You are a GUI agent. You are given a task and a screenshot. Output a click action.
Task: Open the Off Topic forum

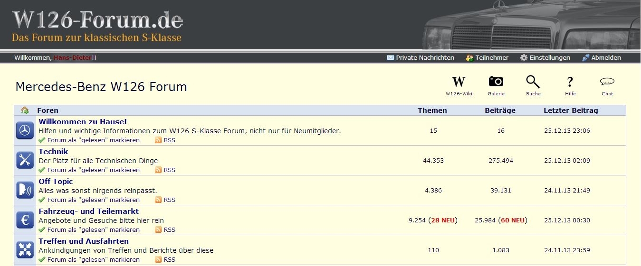point(56,182)
